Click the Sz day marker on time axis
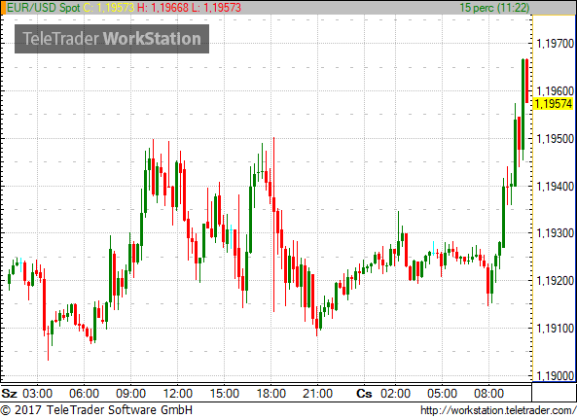The width and height of the screenshot is (577, 419). (x=9, y=394)
